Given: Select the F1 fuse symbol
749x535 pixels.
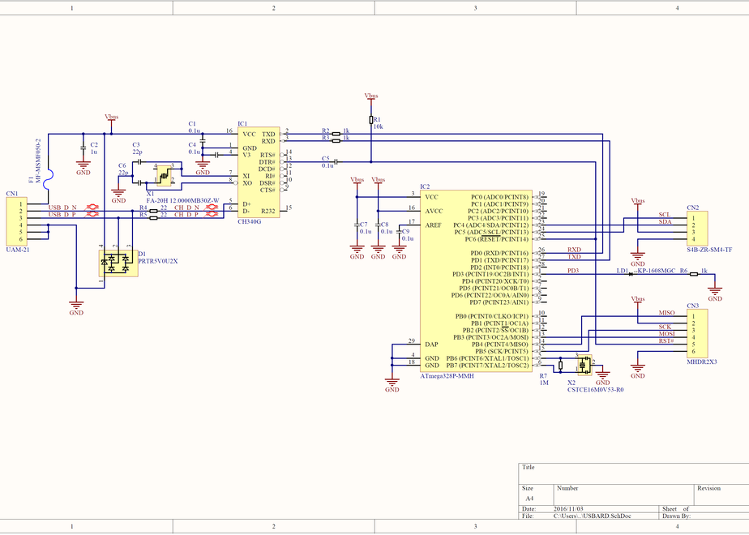Looking at the screenshot, I should [x=48, y=179].
